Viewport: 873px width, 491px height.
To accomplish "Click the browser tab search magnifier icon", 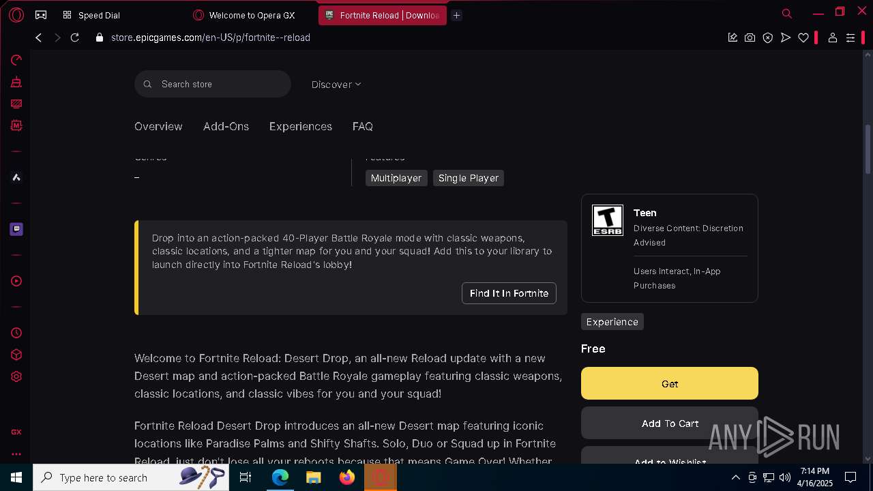I will [x=787, y=14].
